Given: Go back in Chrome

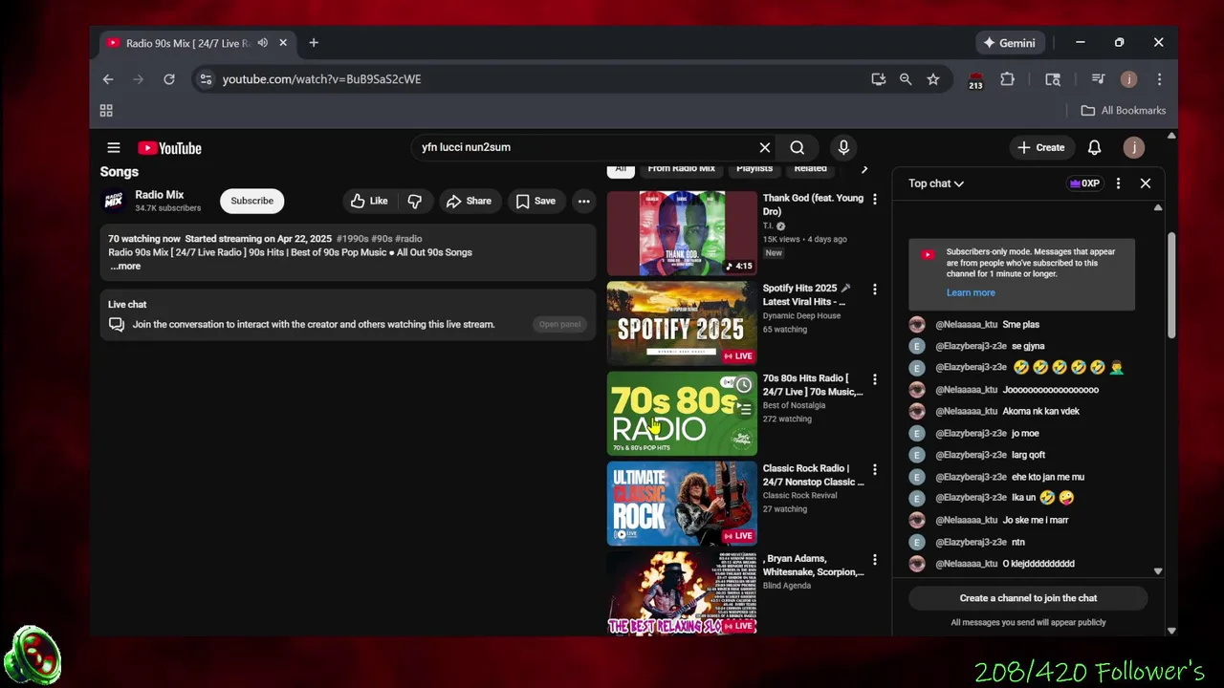Looking at the screenshot, I should 108,79.
